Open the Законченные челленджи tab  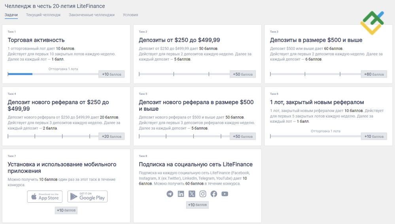[x=92, y=15]
